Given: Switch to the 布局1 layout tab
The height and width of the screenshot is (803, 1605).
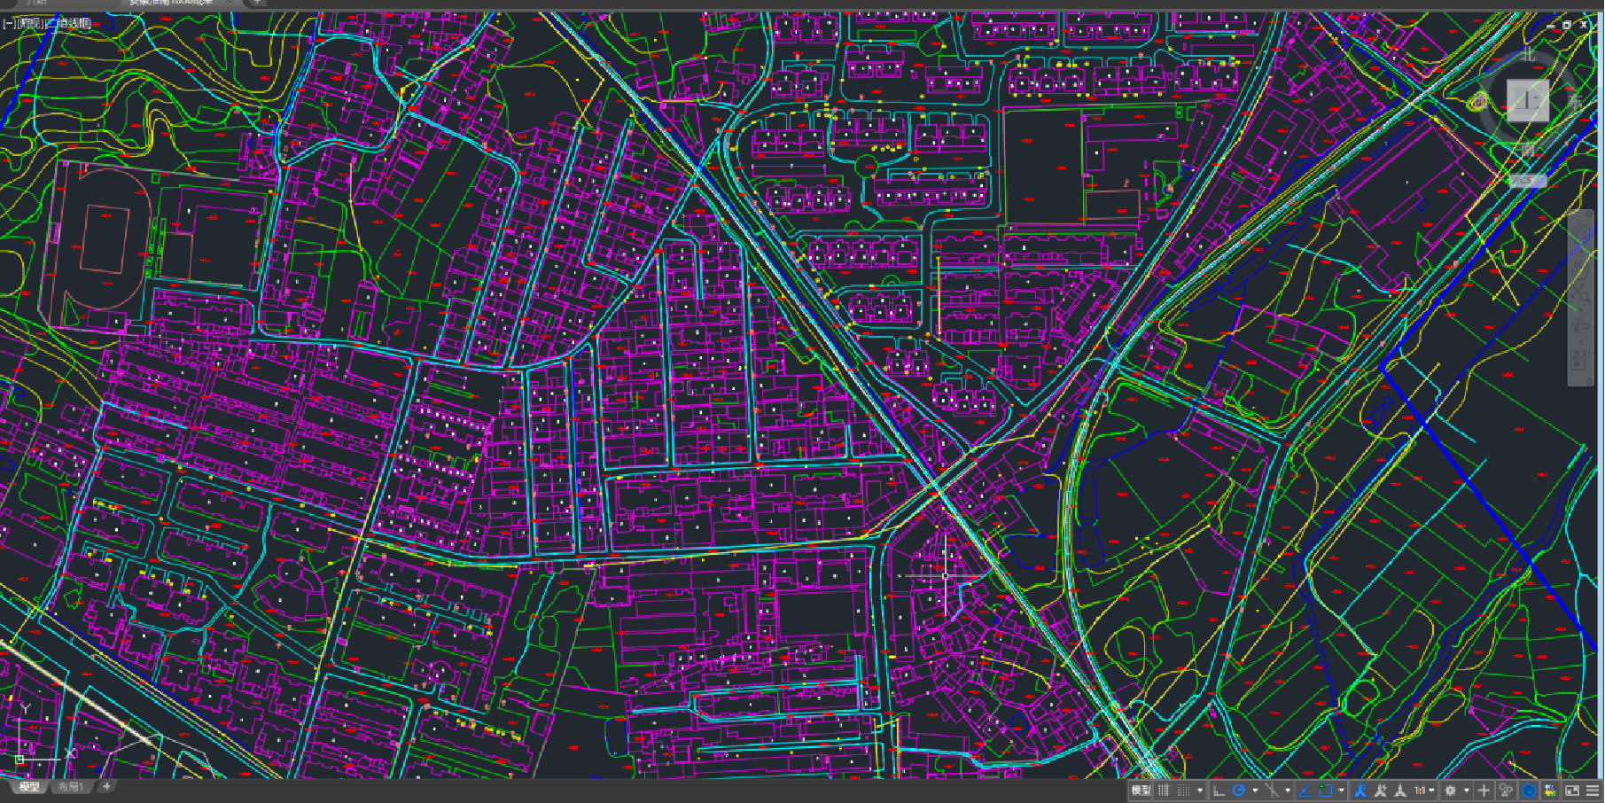Looking at the screenshot, I should 70,787.
